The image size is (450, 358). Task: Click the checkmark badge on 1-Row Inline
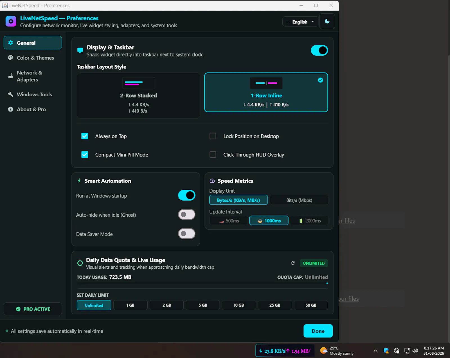320,80
